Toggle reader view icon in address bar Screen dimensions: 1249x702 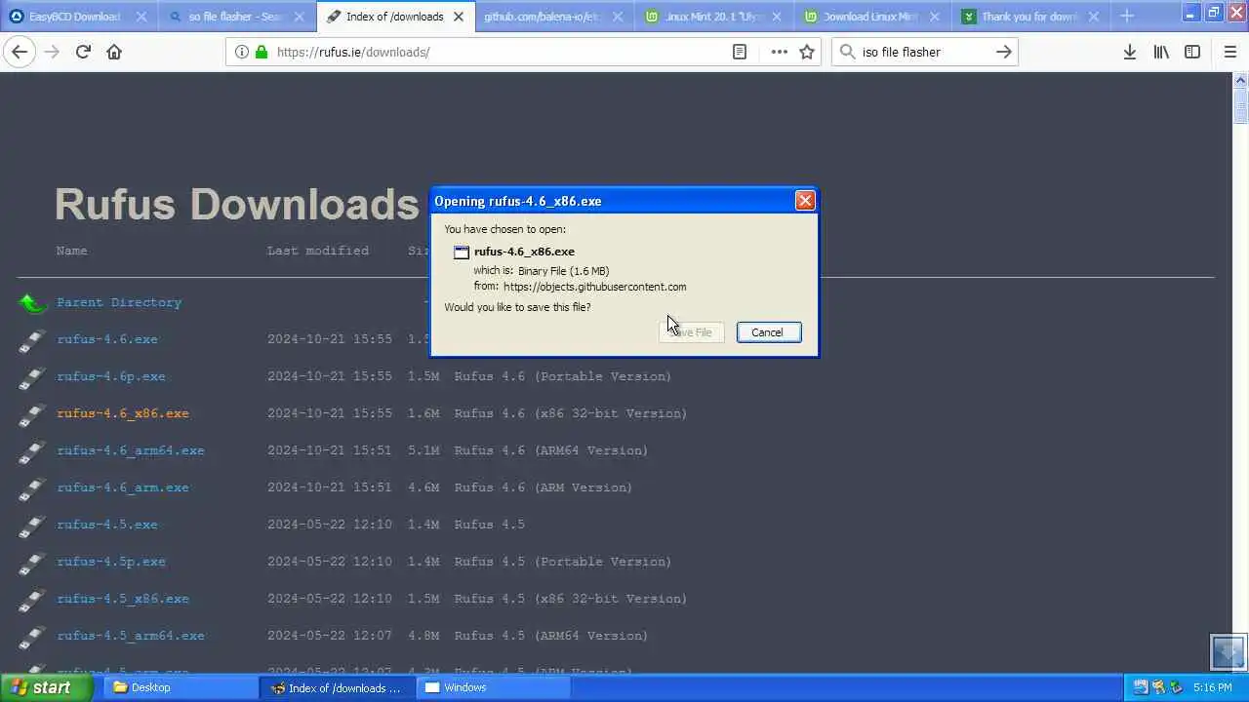tap(740, 52)
